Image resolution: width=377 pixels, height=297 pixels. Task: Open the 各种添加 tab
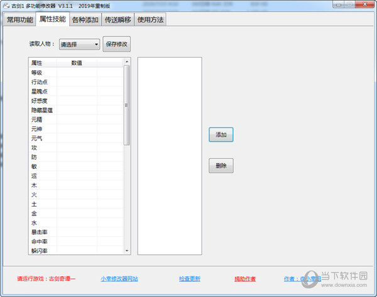(x=85, y=20)
